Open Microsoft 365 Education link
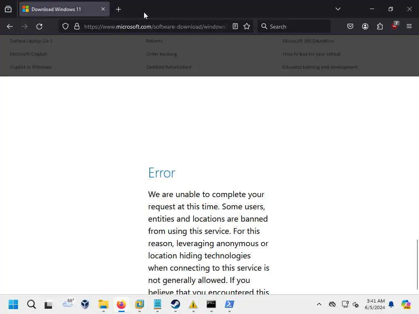The image size is (419, 314). (x=308, y=41)
